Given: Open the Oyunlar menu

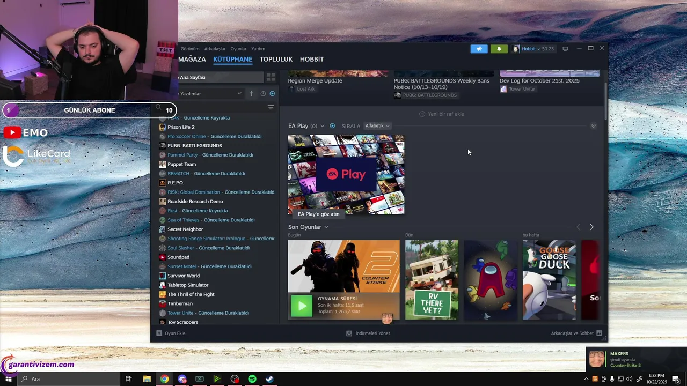Looking at the screenshot, I should [238, 49].
